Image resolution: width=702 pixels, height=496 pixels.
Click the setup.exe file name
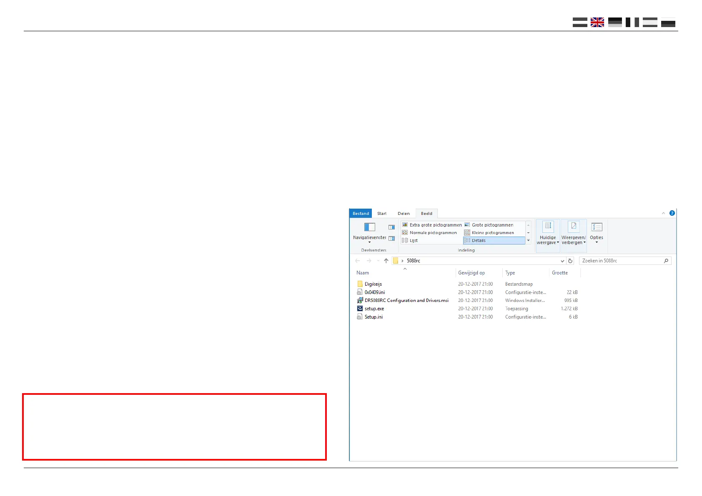pyautogui.click(x=374, y=309)
